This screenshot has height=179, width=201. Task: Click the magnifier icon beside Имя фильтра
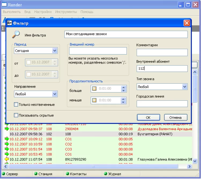pos(16,34)
